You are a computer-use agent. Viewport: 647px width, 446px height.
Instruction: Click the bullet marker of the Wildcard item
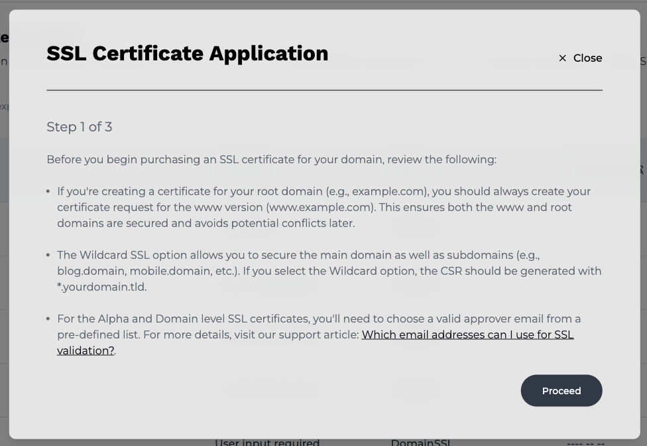click(x=48, y=256)
